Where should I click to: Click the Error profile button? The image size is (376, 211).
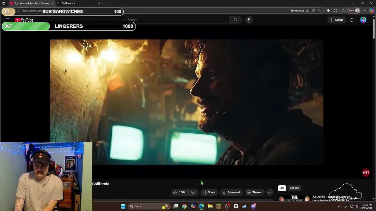[x=354, y=11]
